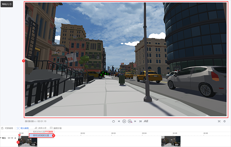The width and height of the screenshot is (231, 147).
Task: Click the 00:06 mark on the timeline ruler
Action: (x=206, y=133)
